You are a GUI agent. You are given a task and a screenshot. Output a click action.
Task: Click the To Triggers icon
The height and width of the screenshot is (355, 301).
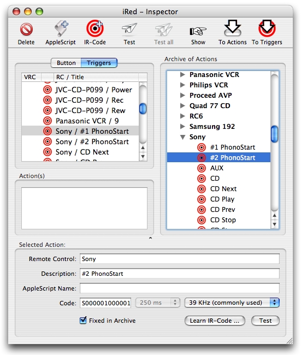point(267,28)
